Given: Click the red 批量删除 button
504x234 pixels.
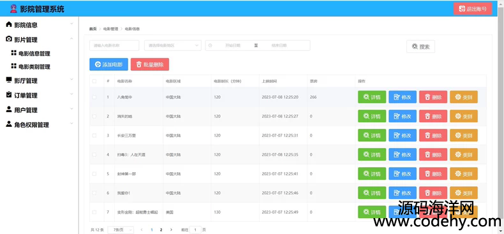Looking at the screenshot, I should pyautogui.click(x=150, y=64).
